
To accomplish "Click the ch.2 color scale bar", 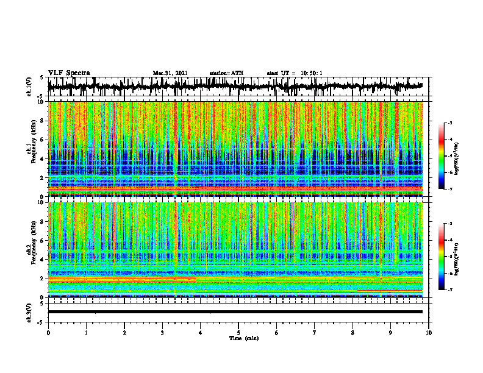I will 441,257.
